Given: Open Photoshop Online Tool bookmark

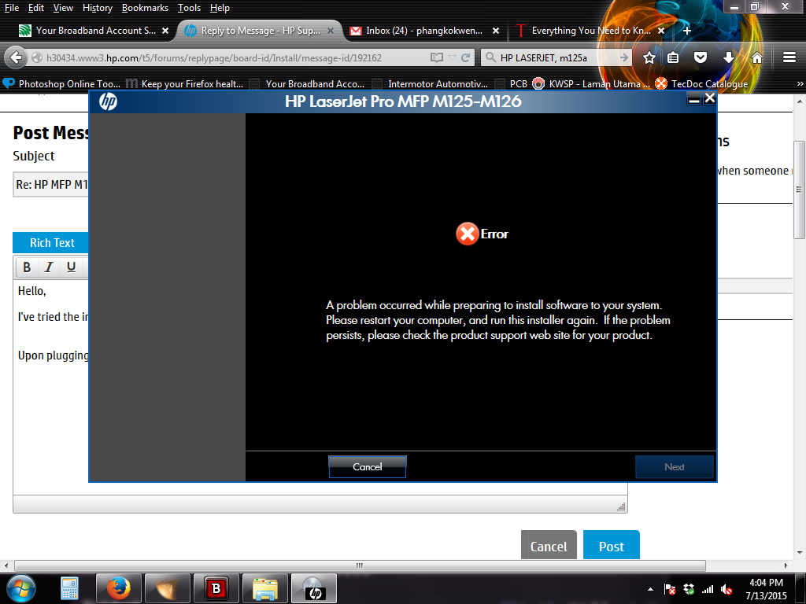Looking at the screenshot, I should click(x=61, y=83).
